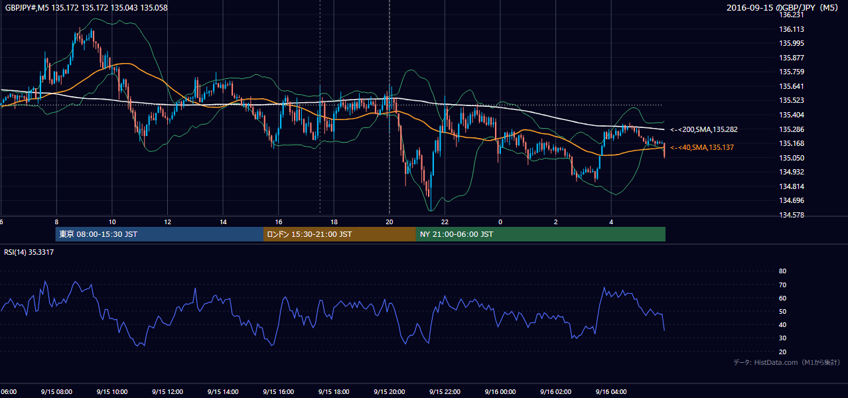
Task: Click the RSI scale level 30
Action: tap(782, 338)
